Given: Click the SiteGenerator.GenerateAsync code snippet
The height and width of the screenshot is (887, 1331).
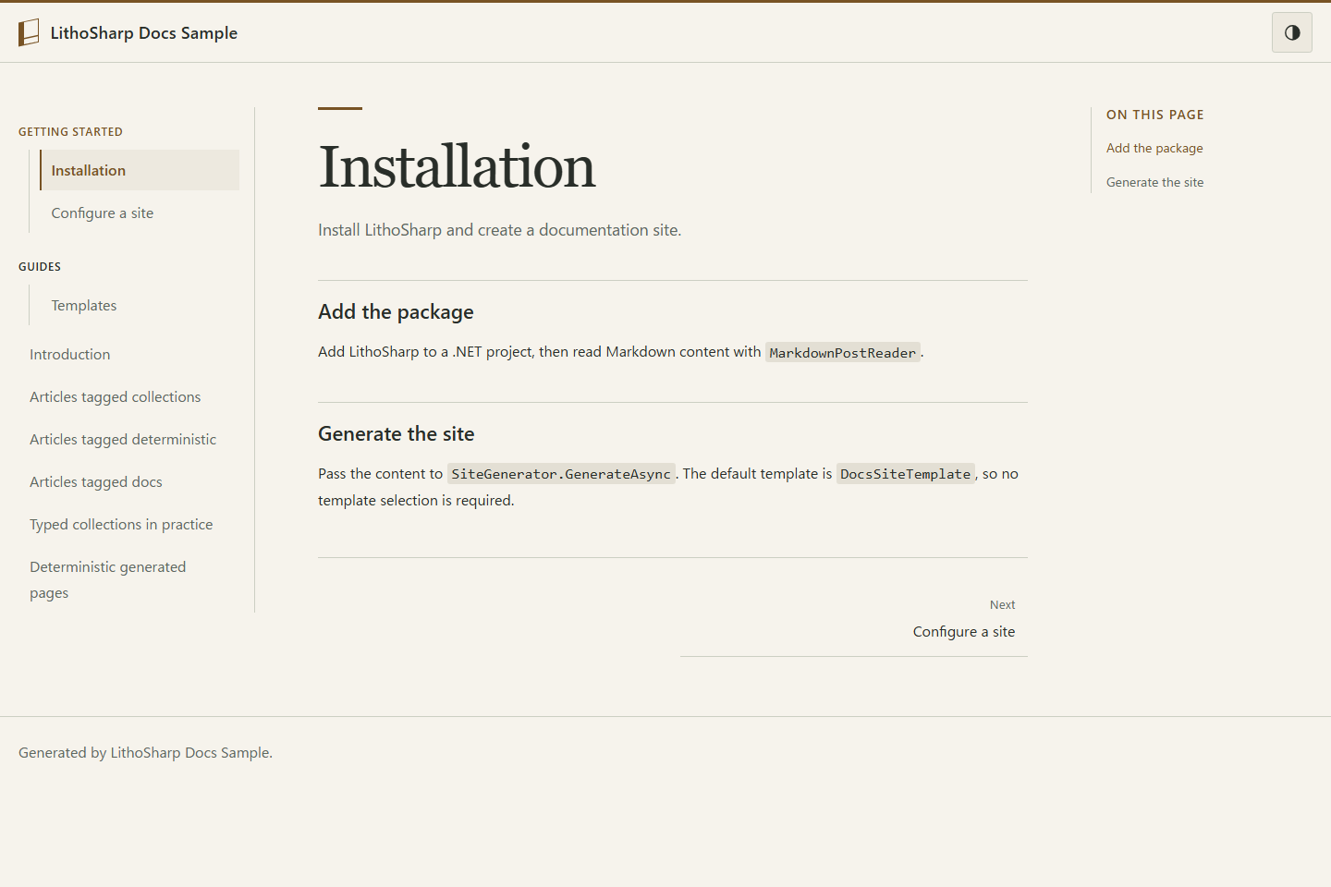Looking at the screenshot, I should tap(561, 474).
